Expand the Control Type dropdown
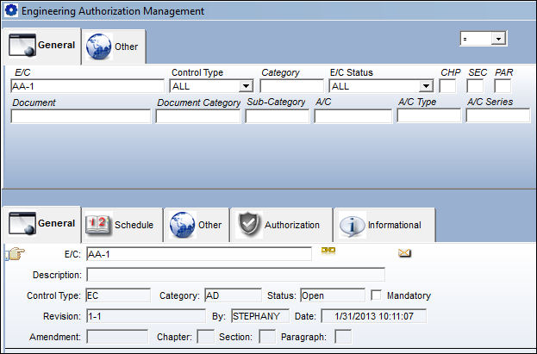Viewport: 537px width, 354px height. (x=246, y=86)
